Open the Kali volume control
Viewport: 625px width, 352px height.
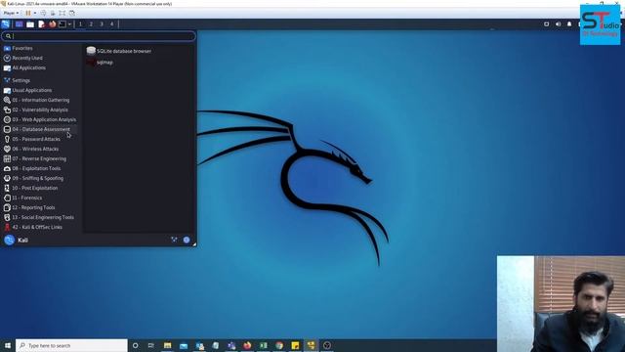point(558,24)
